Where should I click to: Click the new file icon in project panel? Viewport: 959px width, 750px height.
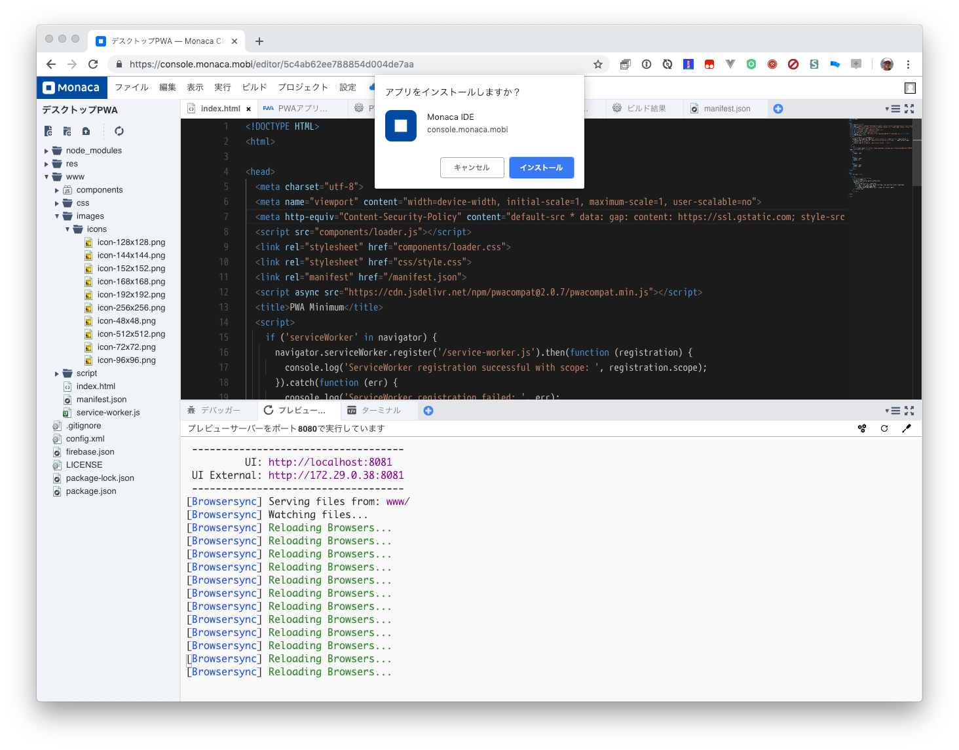[x=48, y=131]
